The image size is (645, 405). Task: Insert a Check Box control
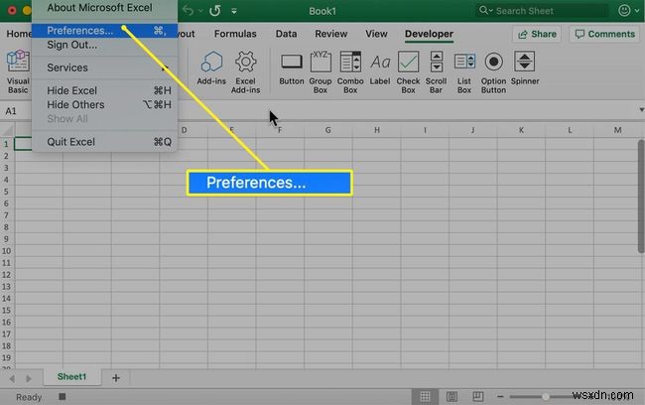click(408, 72)
